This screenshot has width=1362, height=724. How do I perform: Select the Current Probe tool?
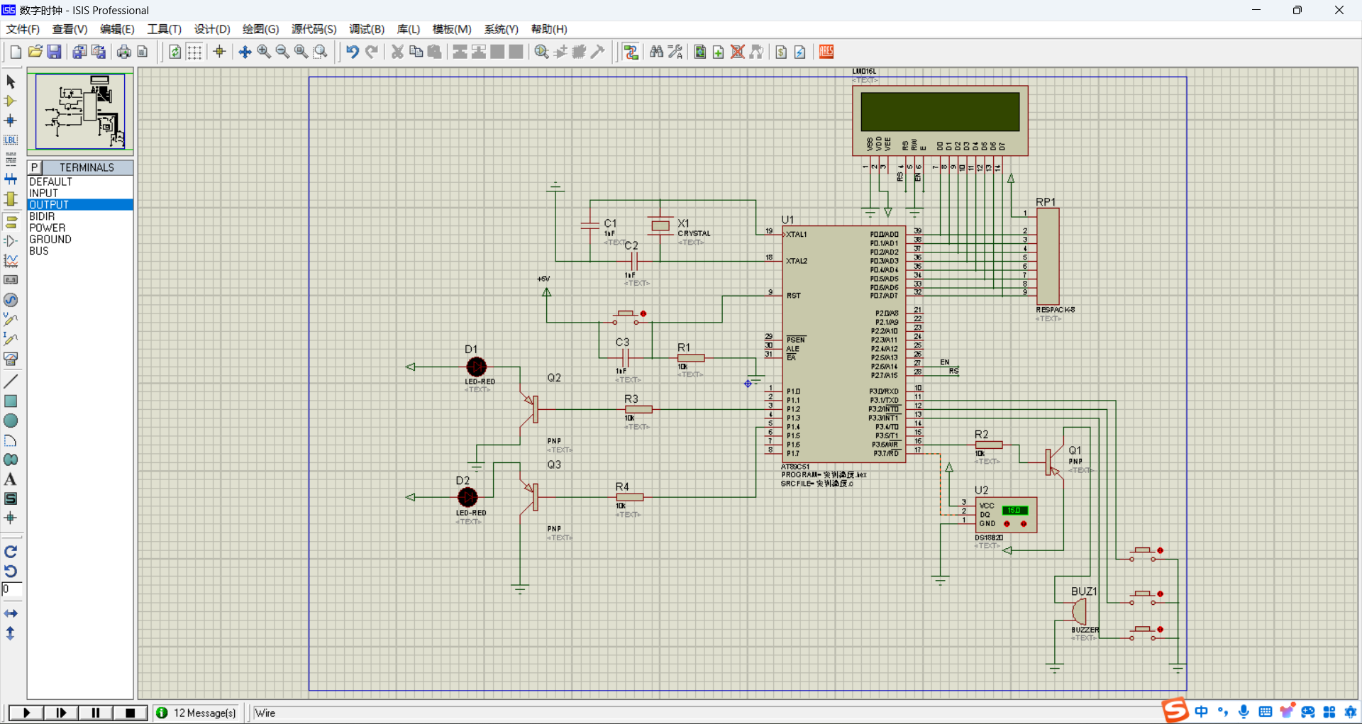[x=11, y=339]
